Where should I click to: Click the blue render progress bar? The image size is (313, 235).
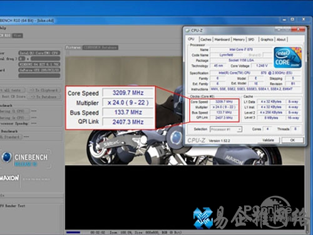point(73,232)
